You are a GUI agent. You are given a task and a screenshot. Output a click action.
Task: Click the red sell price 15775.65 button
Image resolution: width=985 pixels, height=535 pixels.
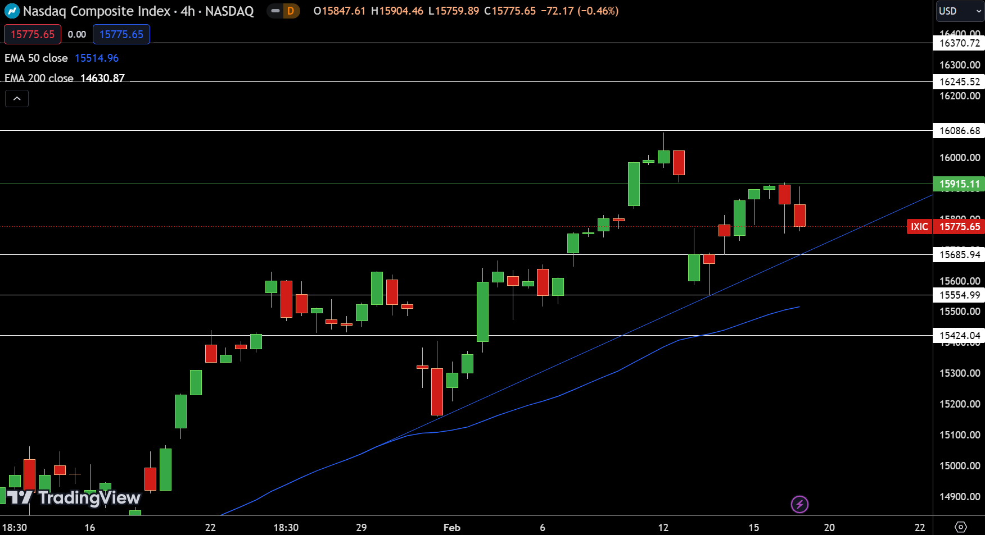33,34
